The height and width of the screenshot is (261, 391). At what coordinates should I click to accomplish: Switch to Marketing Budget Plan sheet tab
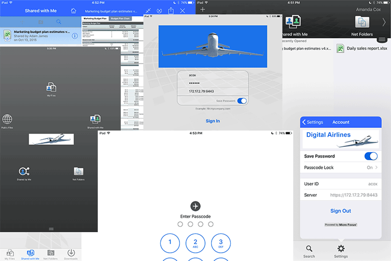[x=95, y=19]
